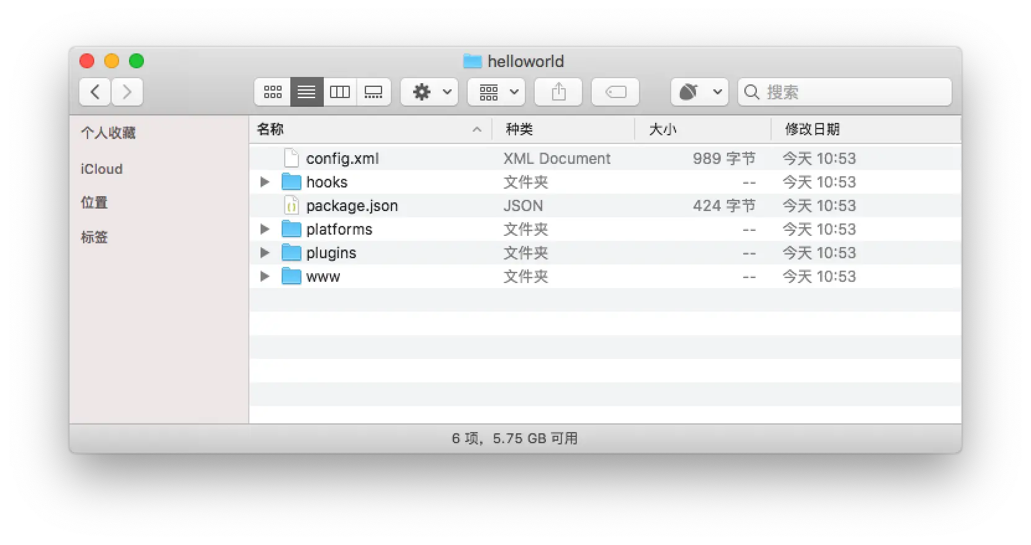Click the 位置 sidebar heading

(94, 202)
